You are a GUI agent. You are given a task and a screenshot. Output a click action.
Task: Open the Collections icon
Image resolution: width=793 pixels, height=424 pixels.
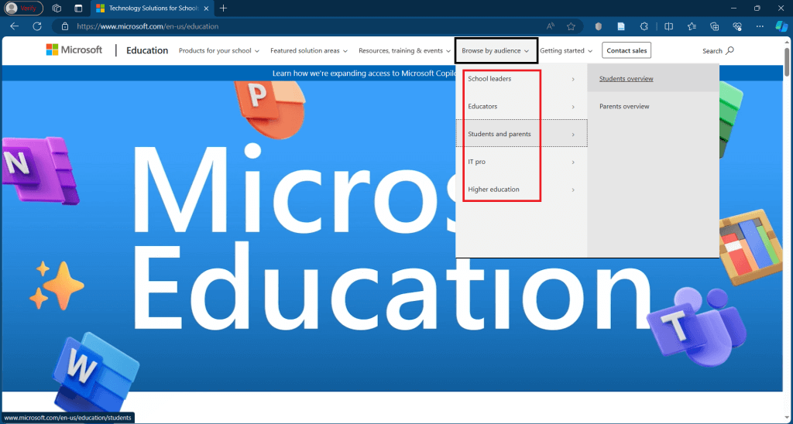[714, 26]
